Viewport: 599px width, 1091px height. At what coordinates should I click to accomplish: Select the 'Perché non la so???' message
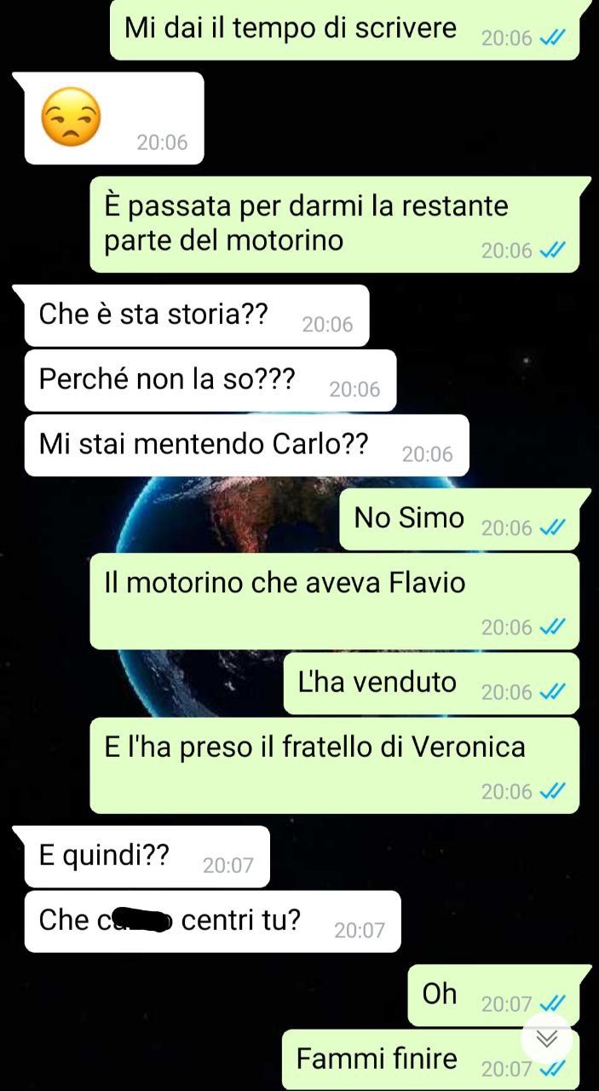coord(210,380)
